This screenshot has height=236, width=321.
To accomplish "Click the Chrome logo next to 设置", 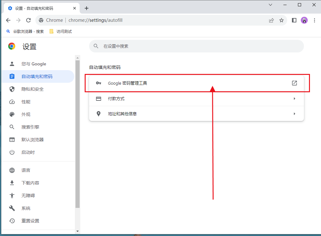I will click(12, 46).
